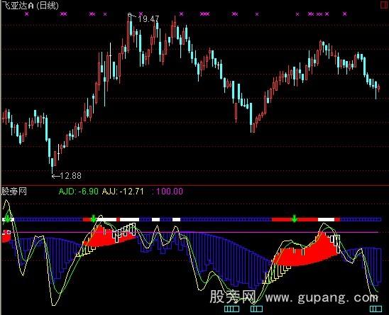Click the AJJ indicator value label
The image size is (389, 315).
[x=123, y=192]
